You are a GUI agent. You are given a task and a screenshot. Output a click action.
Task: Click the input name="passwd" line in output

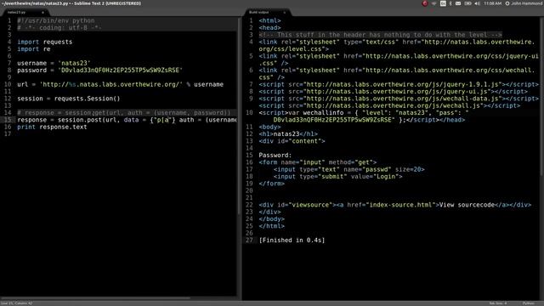[348, 169]
